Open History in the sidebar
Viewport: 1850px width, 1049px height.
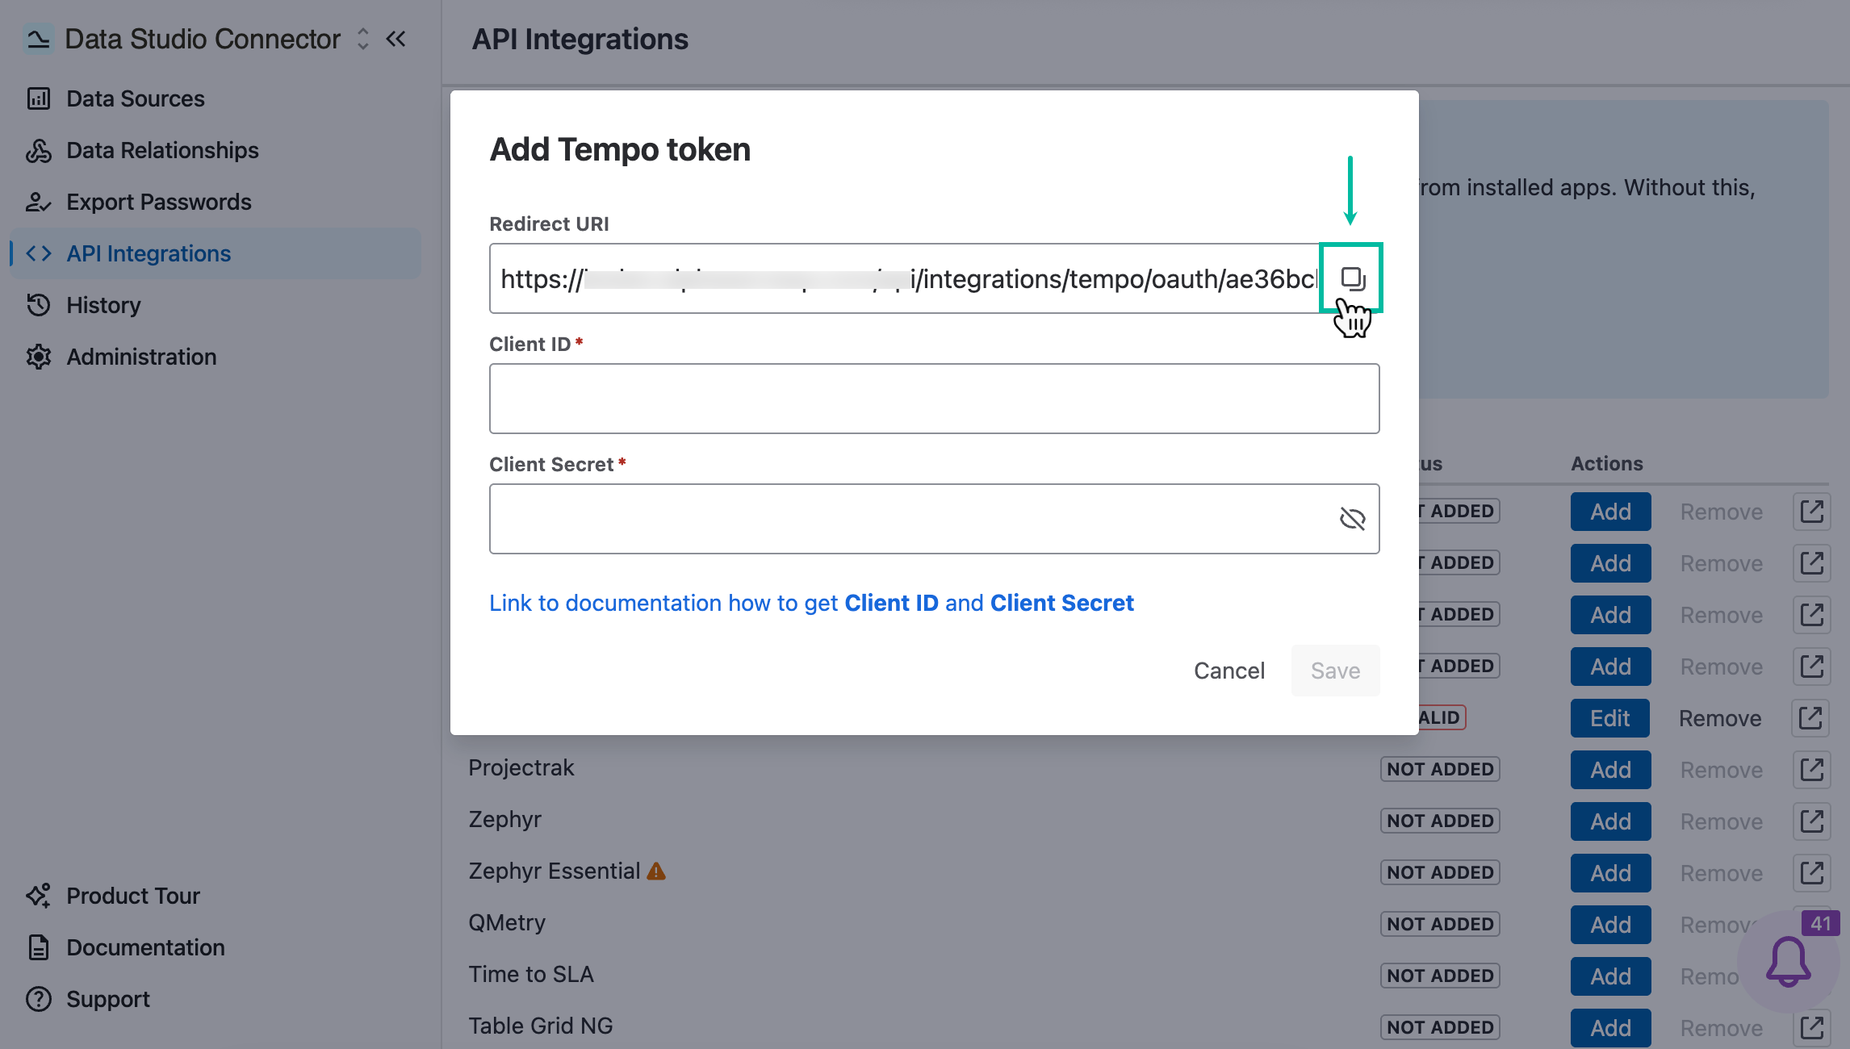[x=216, y=305]
